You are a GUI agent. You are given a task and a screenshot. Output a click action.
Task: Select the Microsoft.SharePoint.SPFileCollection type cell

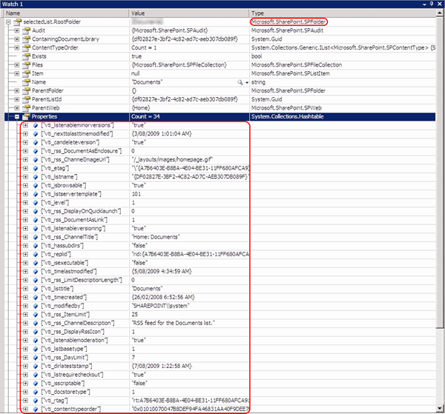point(343,65)
